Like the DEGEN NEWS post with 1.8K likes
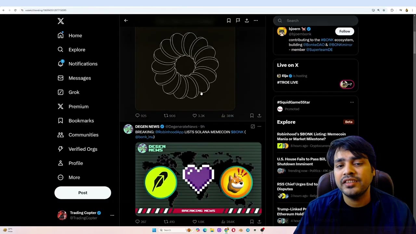The image size is (416, 234). point(198,222)
